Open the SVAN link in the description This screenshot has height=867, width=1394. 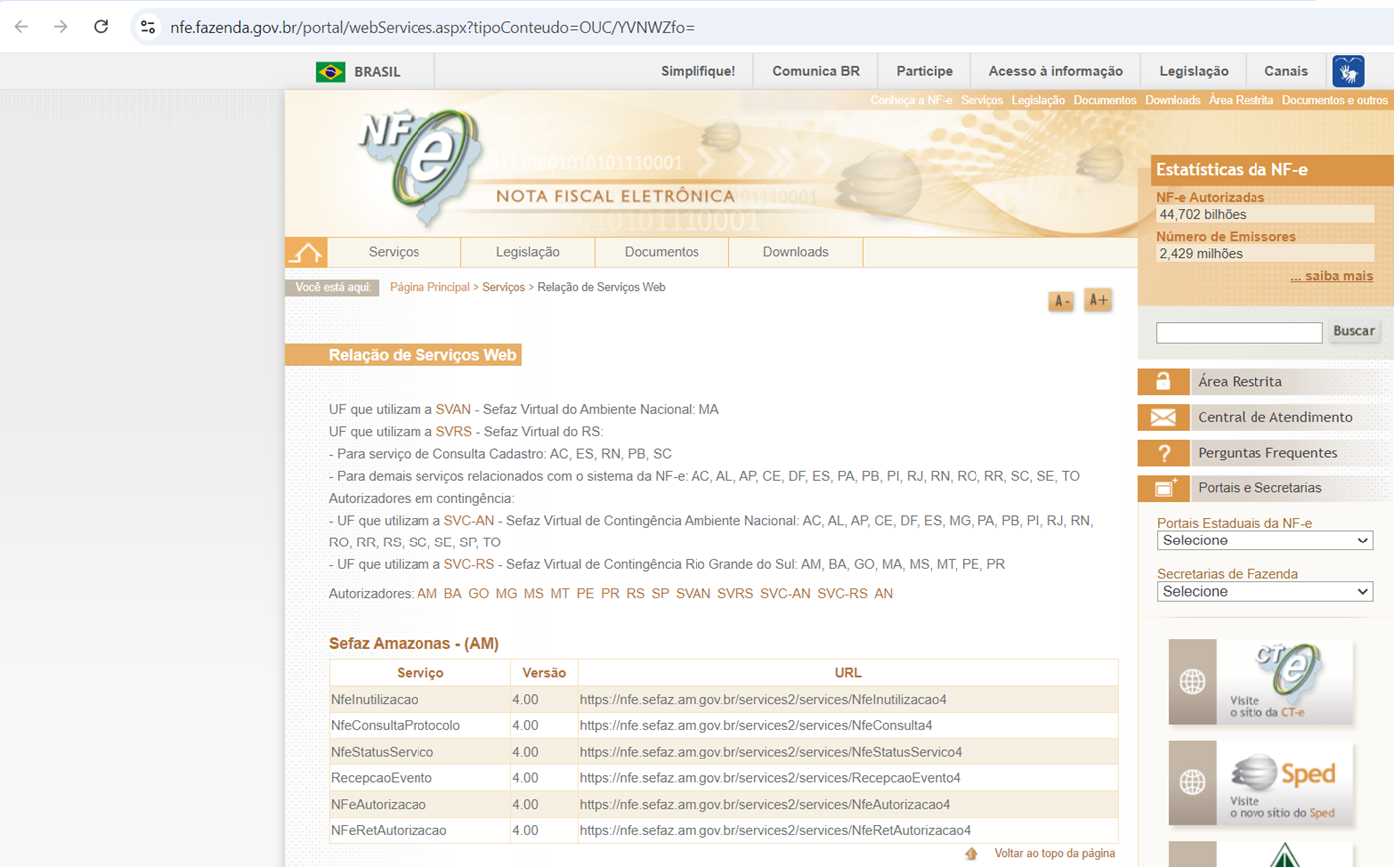click(453, 409)
